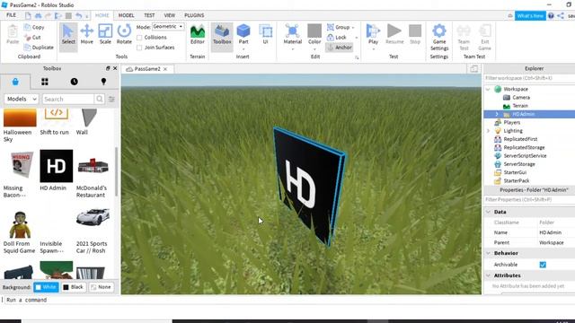Choose the Scale tool
Viewport: 575px width, 323px height.
click(x=105, y=34)
